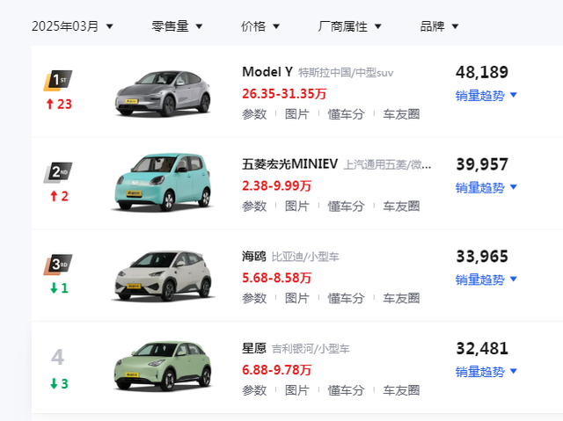Show 销量趋势 for 海鸥
Viewport: 563px width, 421px height.
click(486, 279)
